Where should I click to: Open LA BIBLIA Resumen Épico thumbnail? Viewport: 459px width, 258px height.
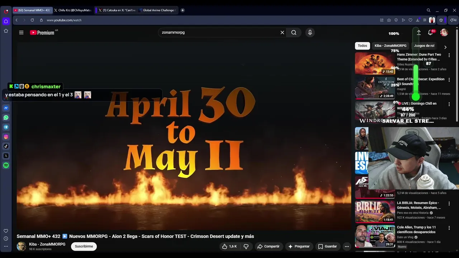pyautogui.click(x=375, y=212)
